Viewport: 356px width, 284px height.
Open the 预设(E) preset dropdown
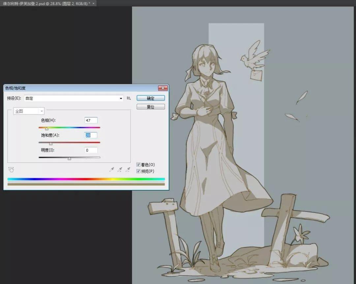(74, 98)
